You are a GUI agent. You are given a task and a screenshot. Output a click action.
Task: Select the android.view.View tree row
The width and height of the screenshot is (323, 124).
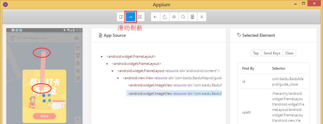coord(172,78)
